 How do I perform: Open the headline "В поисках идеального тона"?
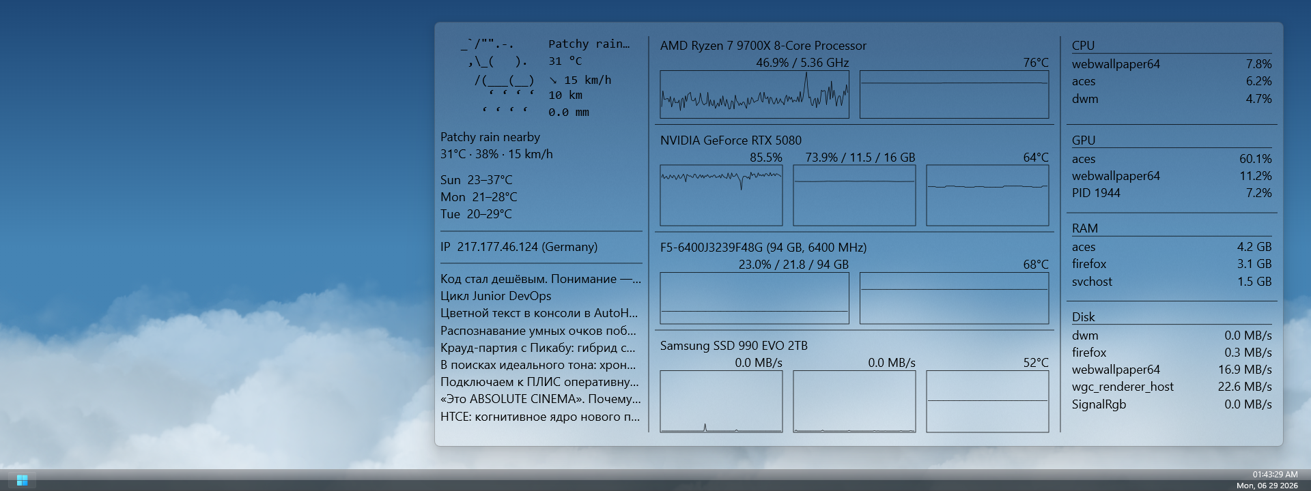[538, 365]
